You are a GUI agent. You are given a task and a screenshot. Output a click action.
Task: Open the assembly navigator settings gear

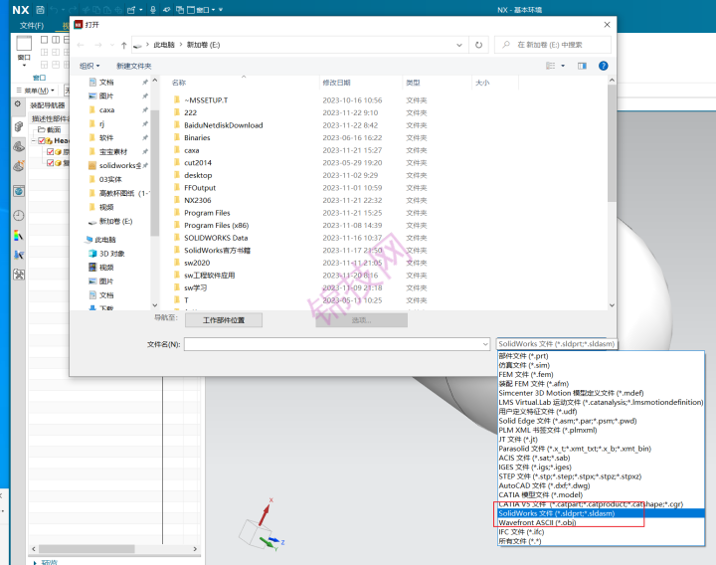(18, 103)
